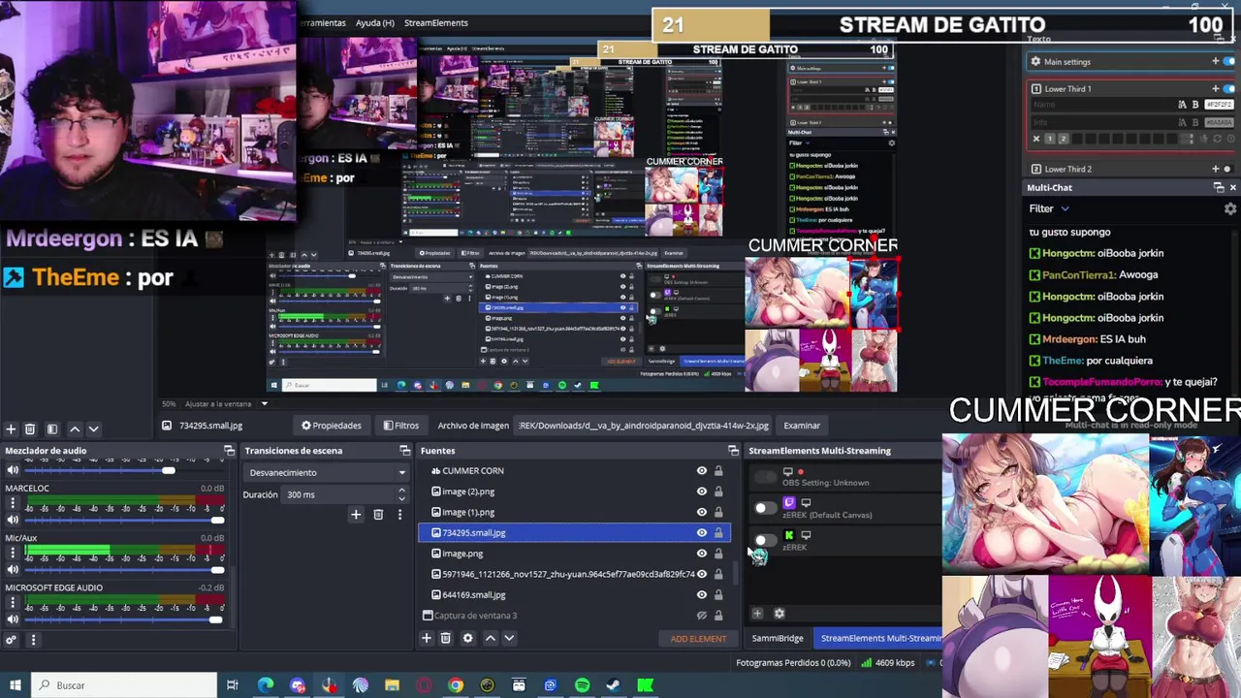
Task: Open MICROSOFT EDGE AUDIO options menu
Action: click(x=13, y=603)
